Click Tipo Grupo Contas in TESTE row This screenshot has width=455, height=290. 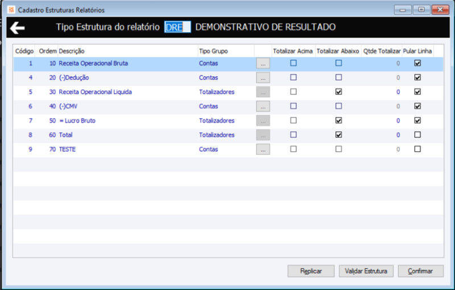208,150
